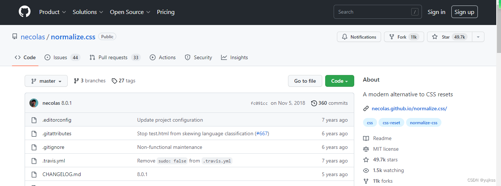Click the commits history clock icon
501x186 pixels.
[x=314, y=103]
